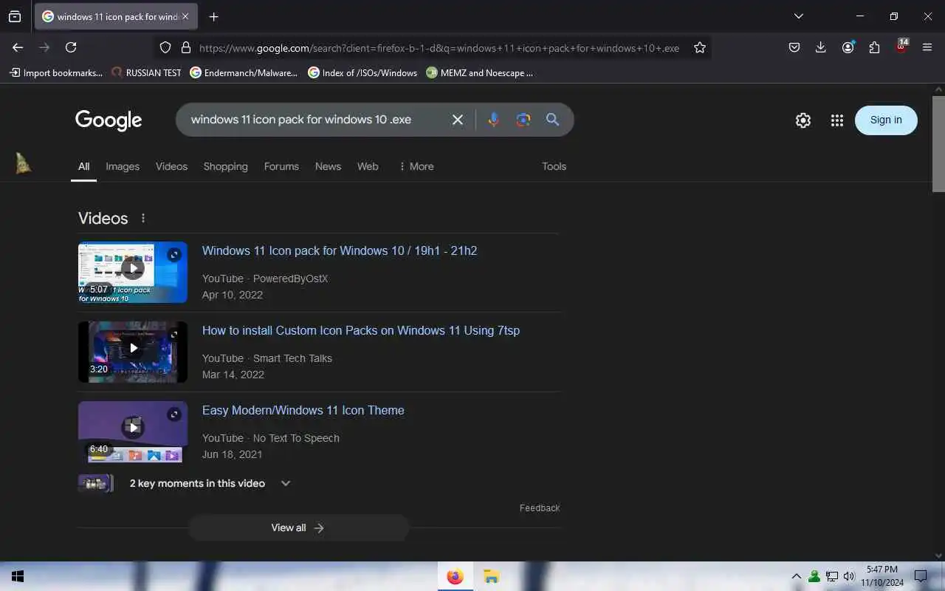This screenshot has height=591, width=945.
Task: Click the page vertical scrollbar thumb
Action: click(x=938, y=144)
